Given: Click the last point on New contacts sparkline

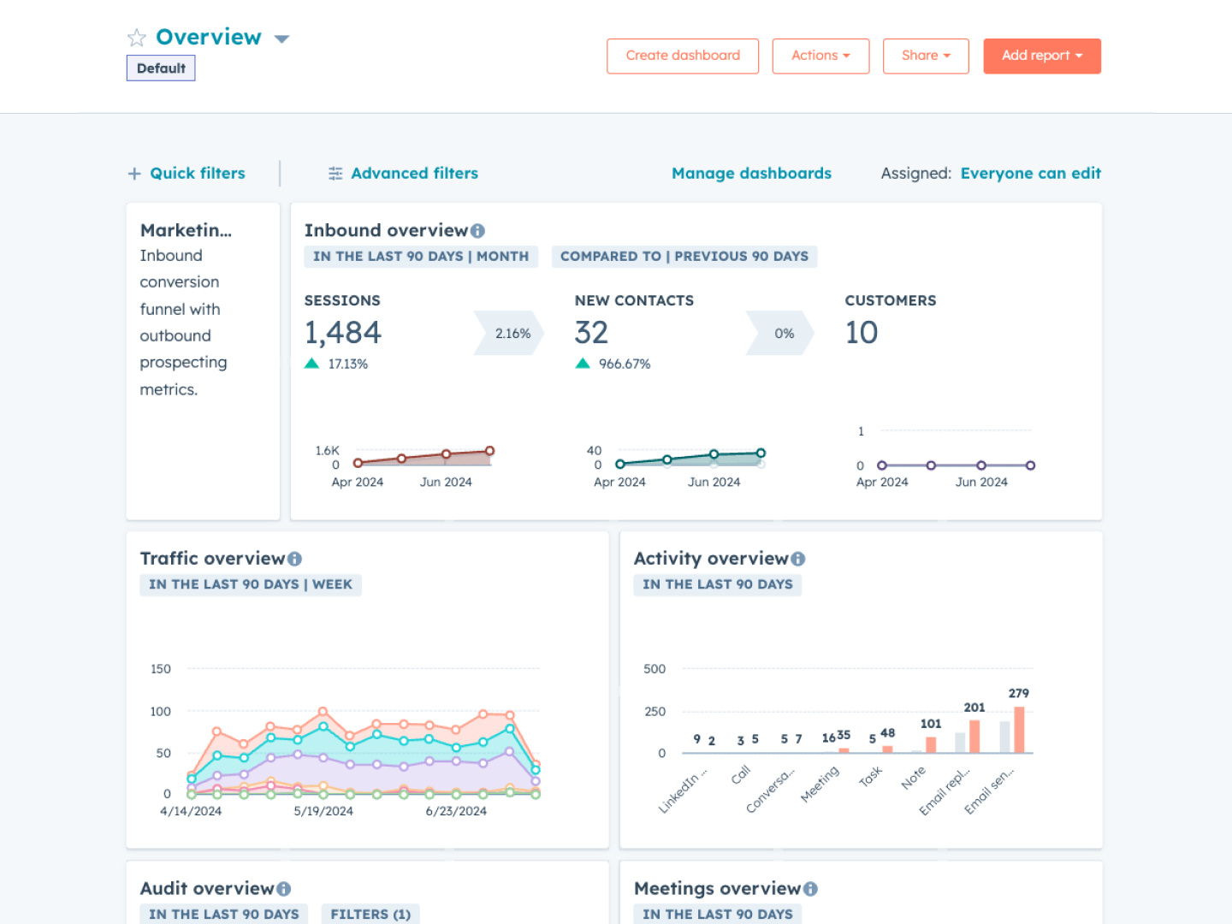Looking at the screenshot, I should pos(761,453).
